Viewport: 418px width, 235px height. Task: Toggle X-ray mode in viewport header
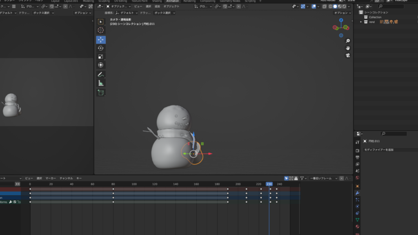(x=324, y=7)
